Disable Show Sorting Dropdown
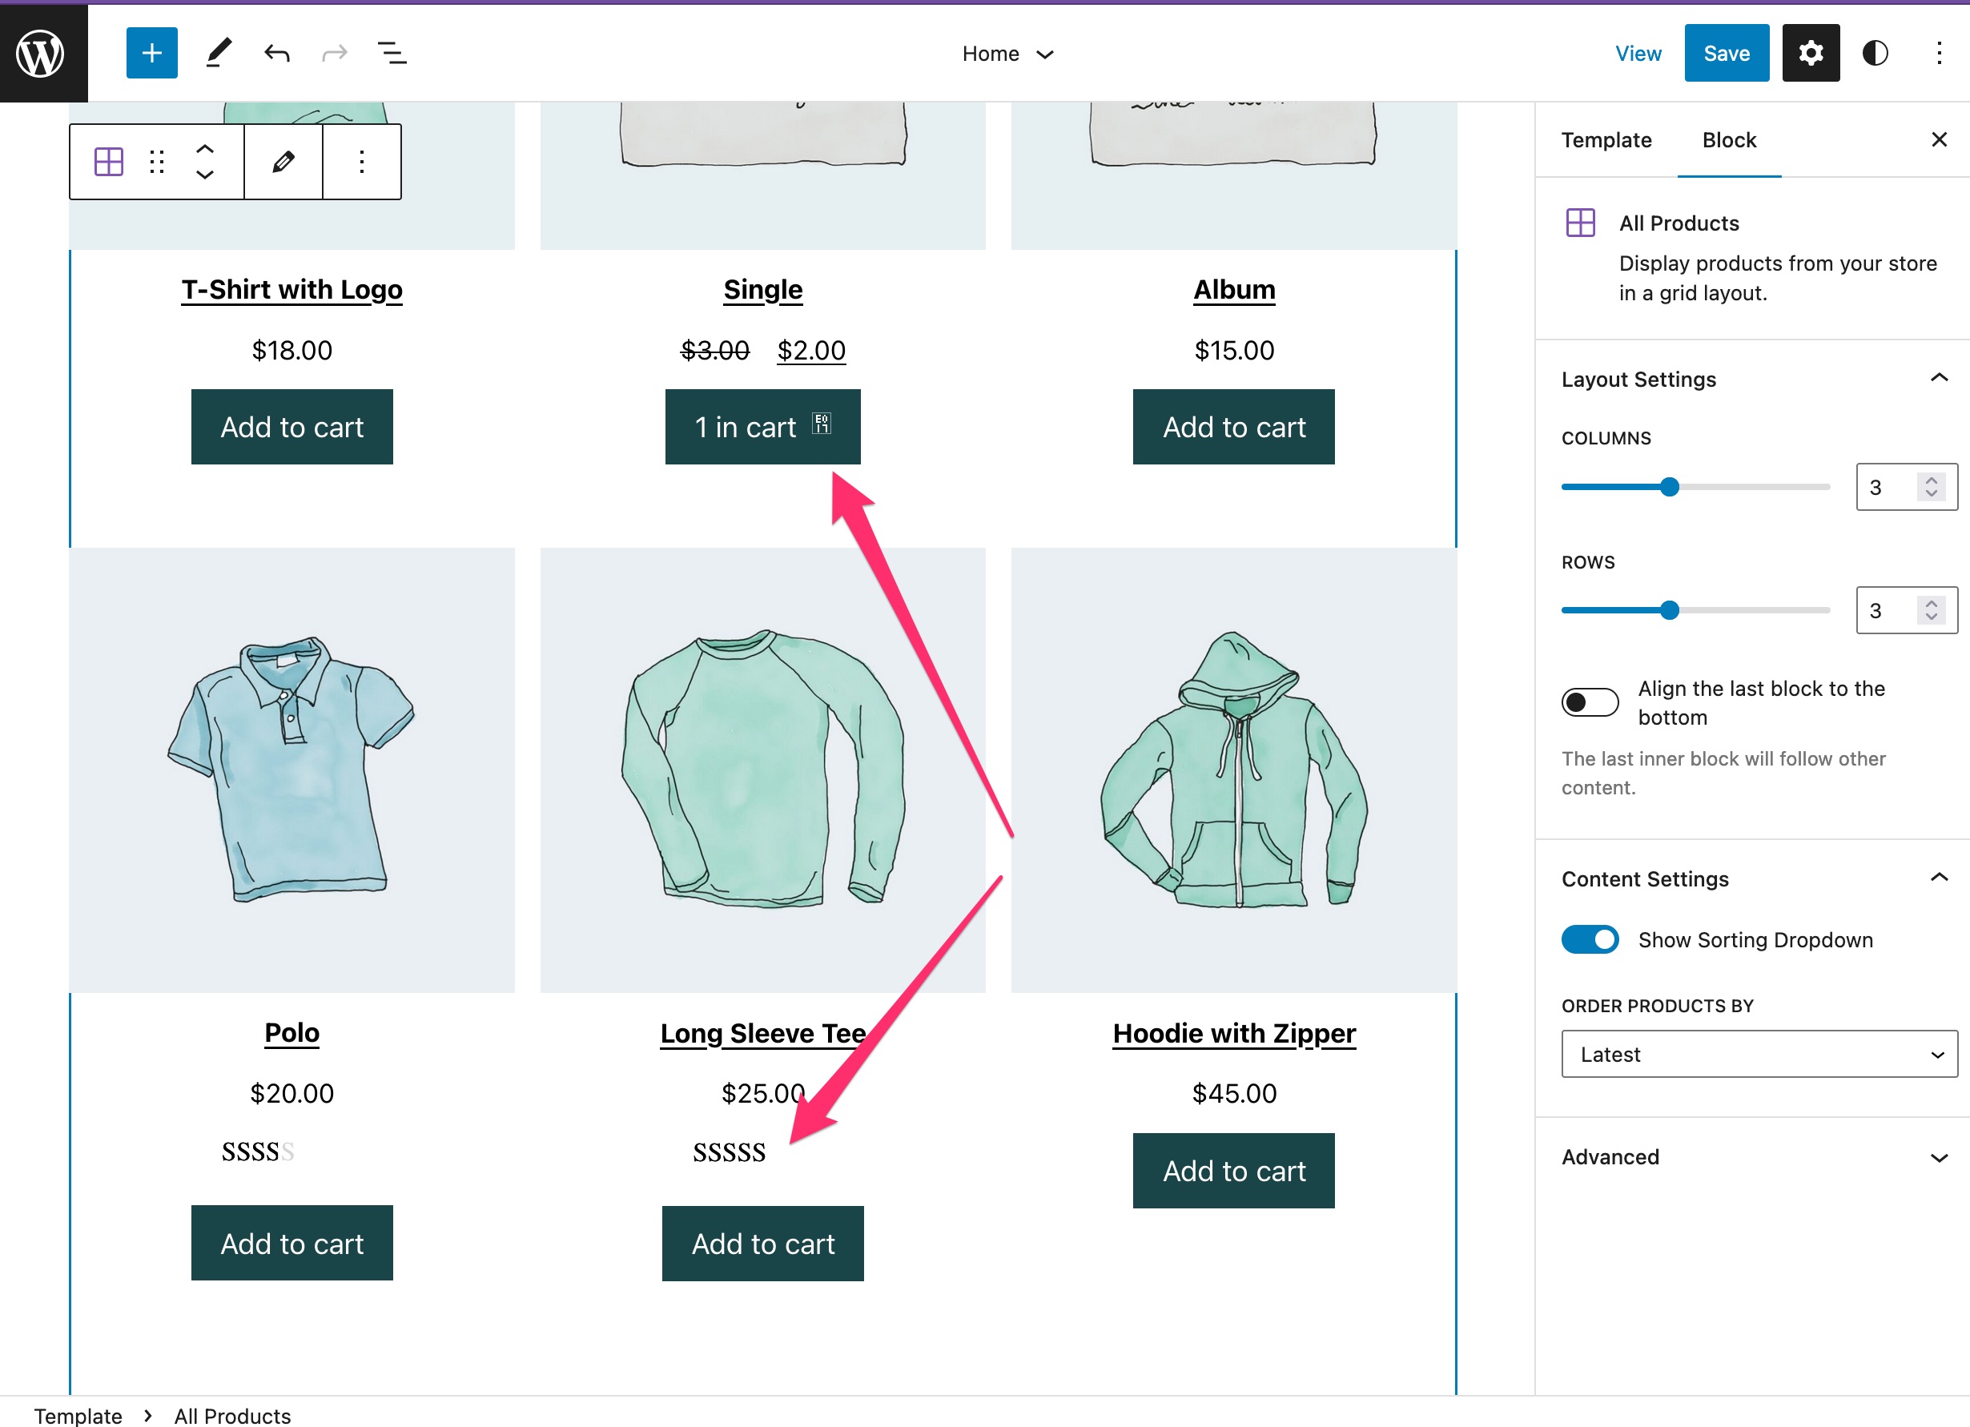 point(1590,939)
